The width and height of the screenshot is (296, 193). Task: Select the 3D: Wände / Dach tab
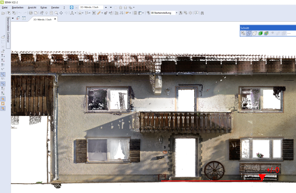42,19
